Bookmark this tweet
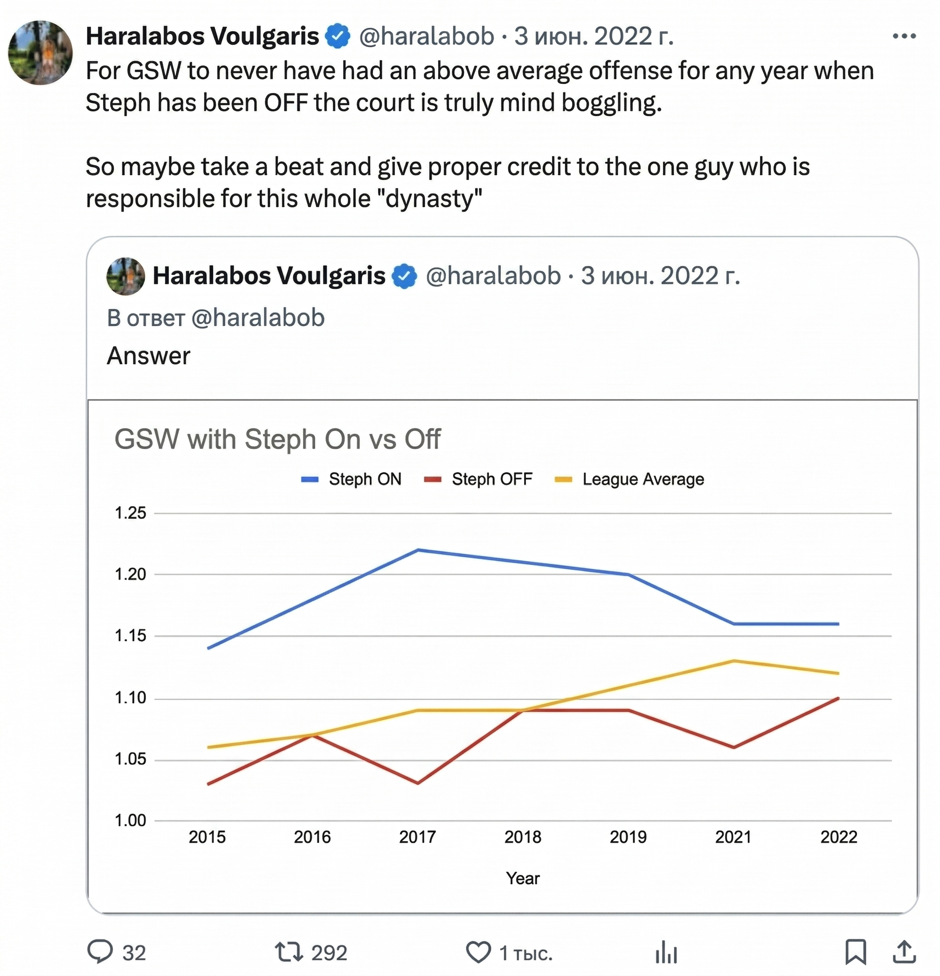The height and width of the screenshot is (976, 940). tap(855, 952)
